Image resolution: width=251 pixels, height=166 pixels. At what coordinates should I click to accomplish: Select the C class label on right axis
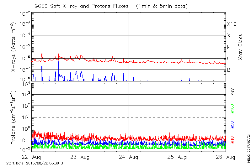point(229,59)
